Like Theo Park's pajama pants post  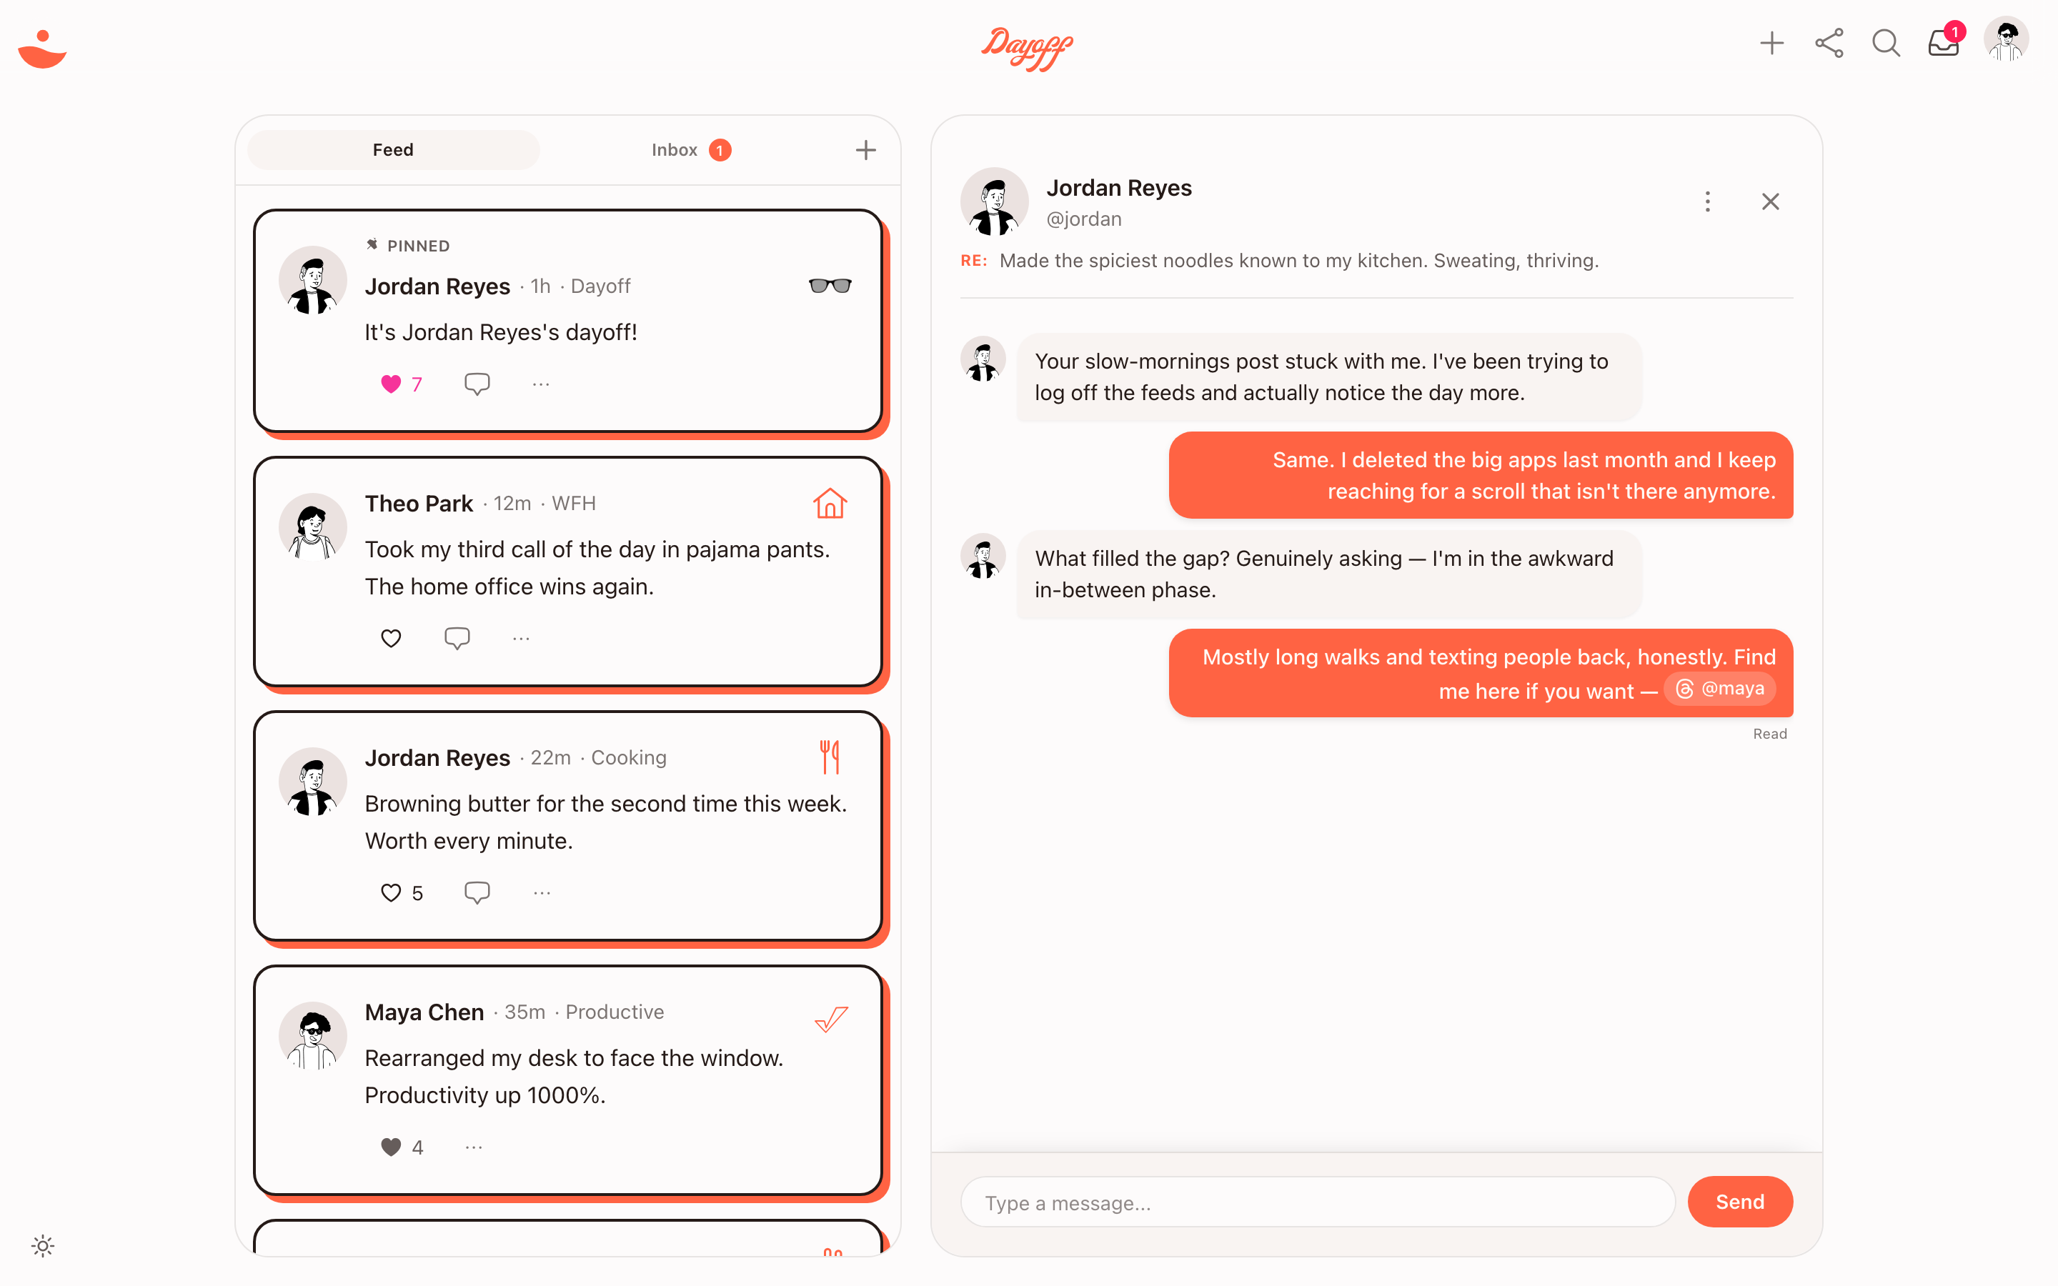click(391, 638)
